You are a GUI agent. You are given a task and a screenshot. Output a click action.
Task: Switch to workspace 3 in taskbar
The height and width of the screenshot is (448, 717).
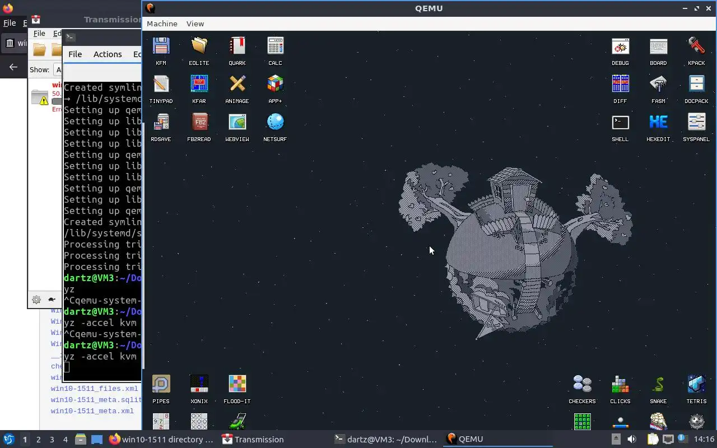coord(52,440)
